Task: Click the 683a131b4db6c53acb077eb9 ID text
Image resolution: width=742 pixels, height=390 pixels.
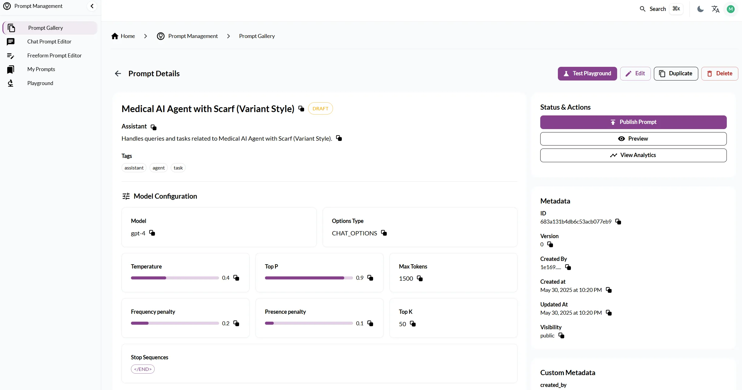Action: click(576, 222)
